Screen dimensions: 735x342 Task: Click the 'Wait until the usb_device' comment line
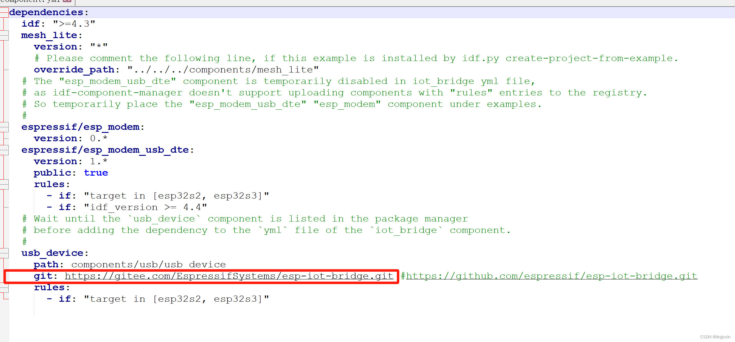point(244,219)
